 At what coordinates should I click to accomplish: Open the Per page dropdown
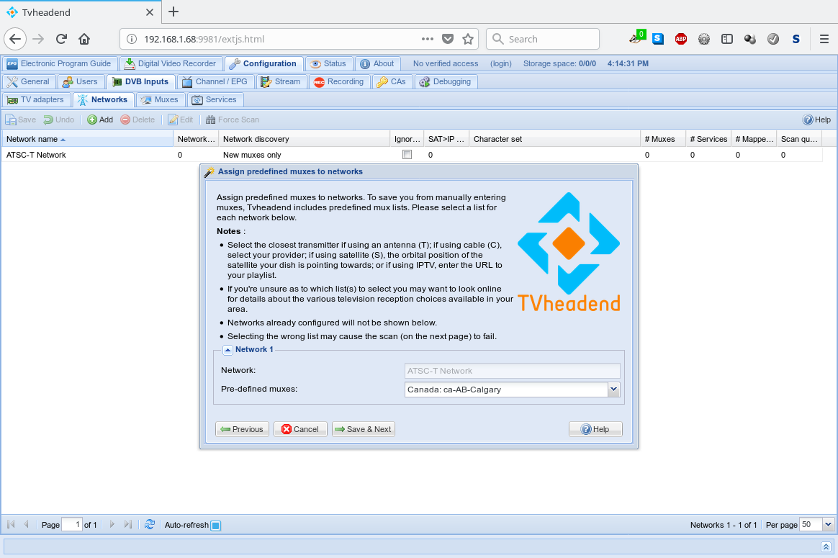tap(828, 525)
